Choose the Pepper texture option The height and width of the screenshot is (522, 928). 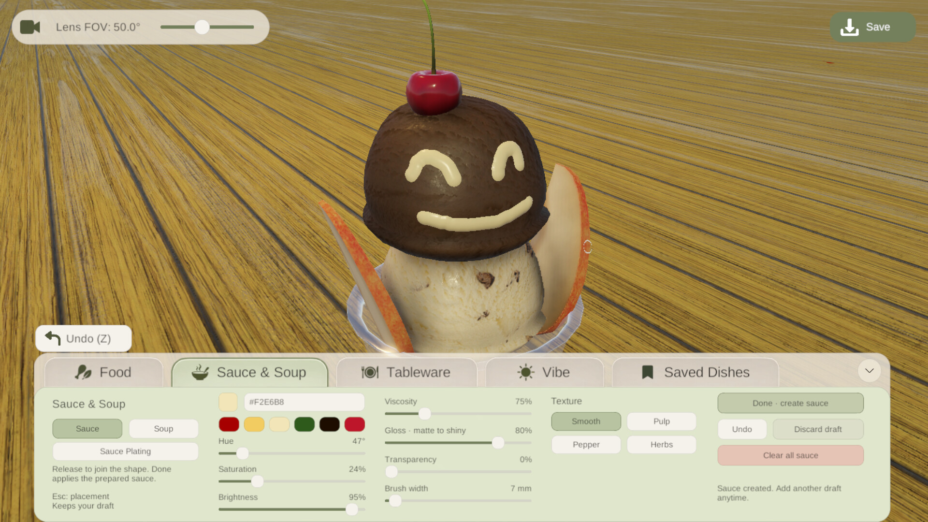(x=586, y=445)
